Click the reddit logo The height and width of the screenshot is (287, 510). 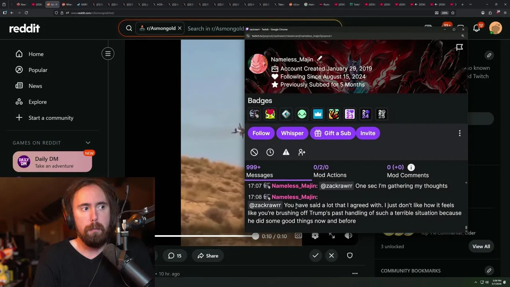(x=25, y=28)
